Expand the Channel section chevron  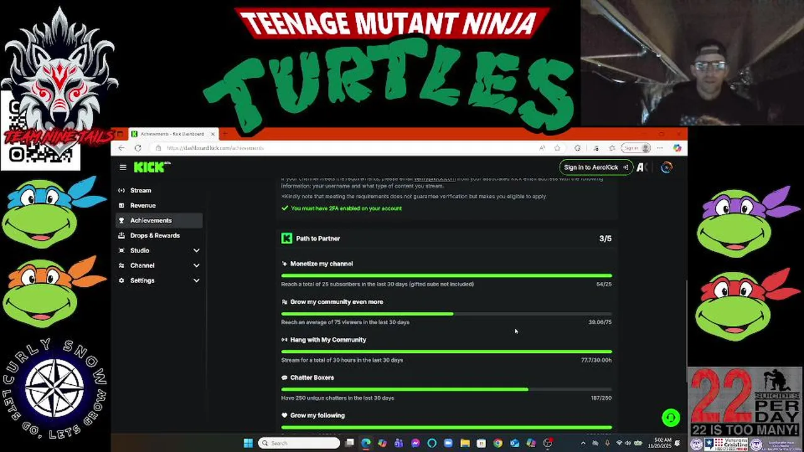pos(196,266)
